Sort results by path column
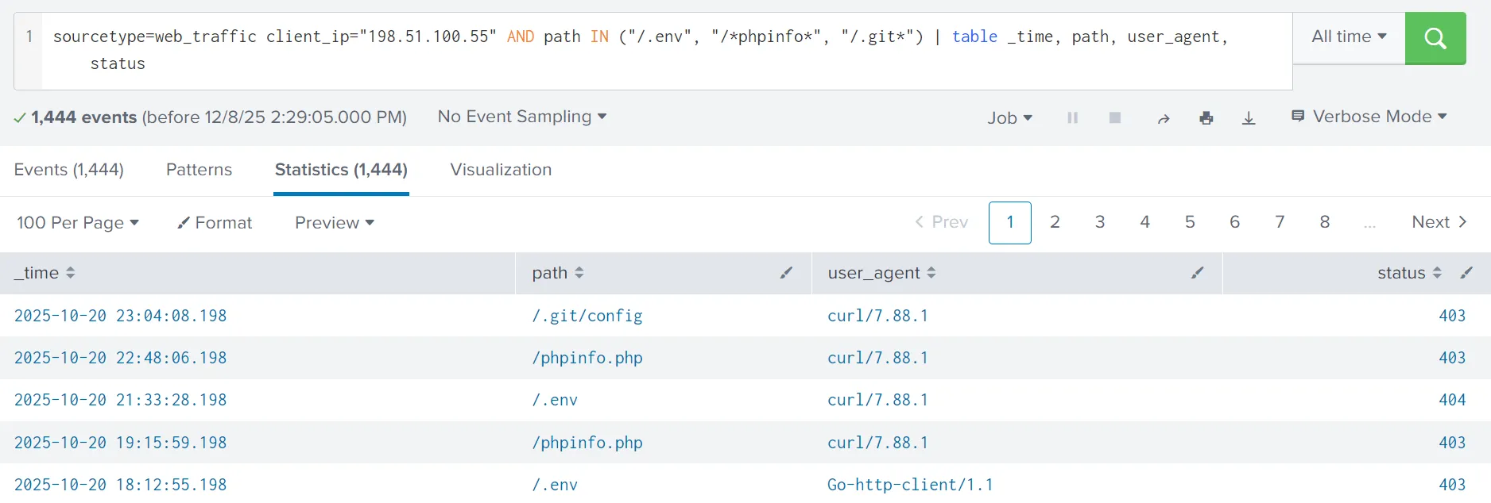Screen dimensions: 1491x503 tap(558, 273)
